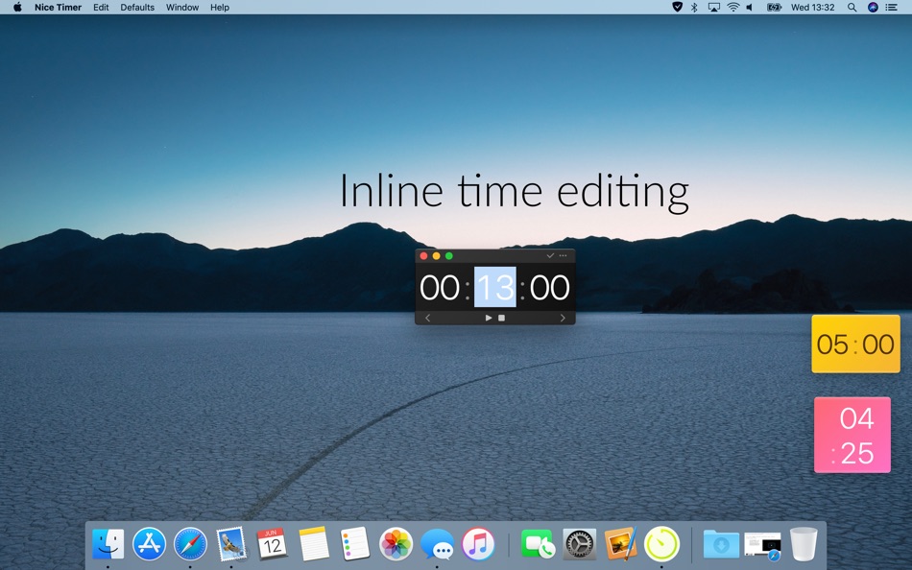
Task: Zoom the timer window with the green button
Action: coord(449,256)
